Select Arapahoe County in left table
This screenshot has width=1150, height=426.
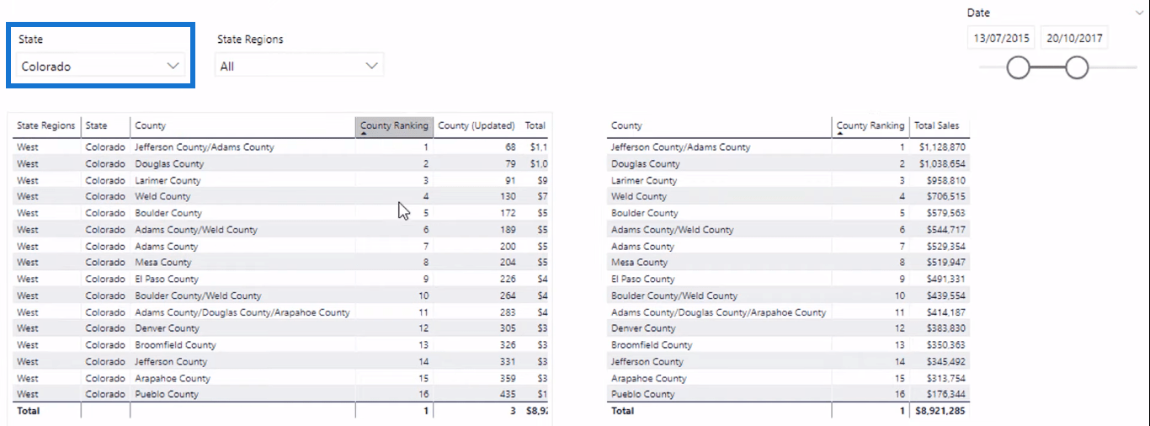tap(173, 378)
